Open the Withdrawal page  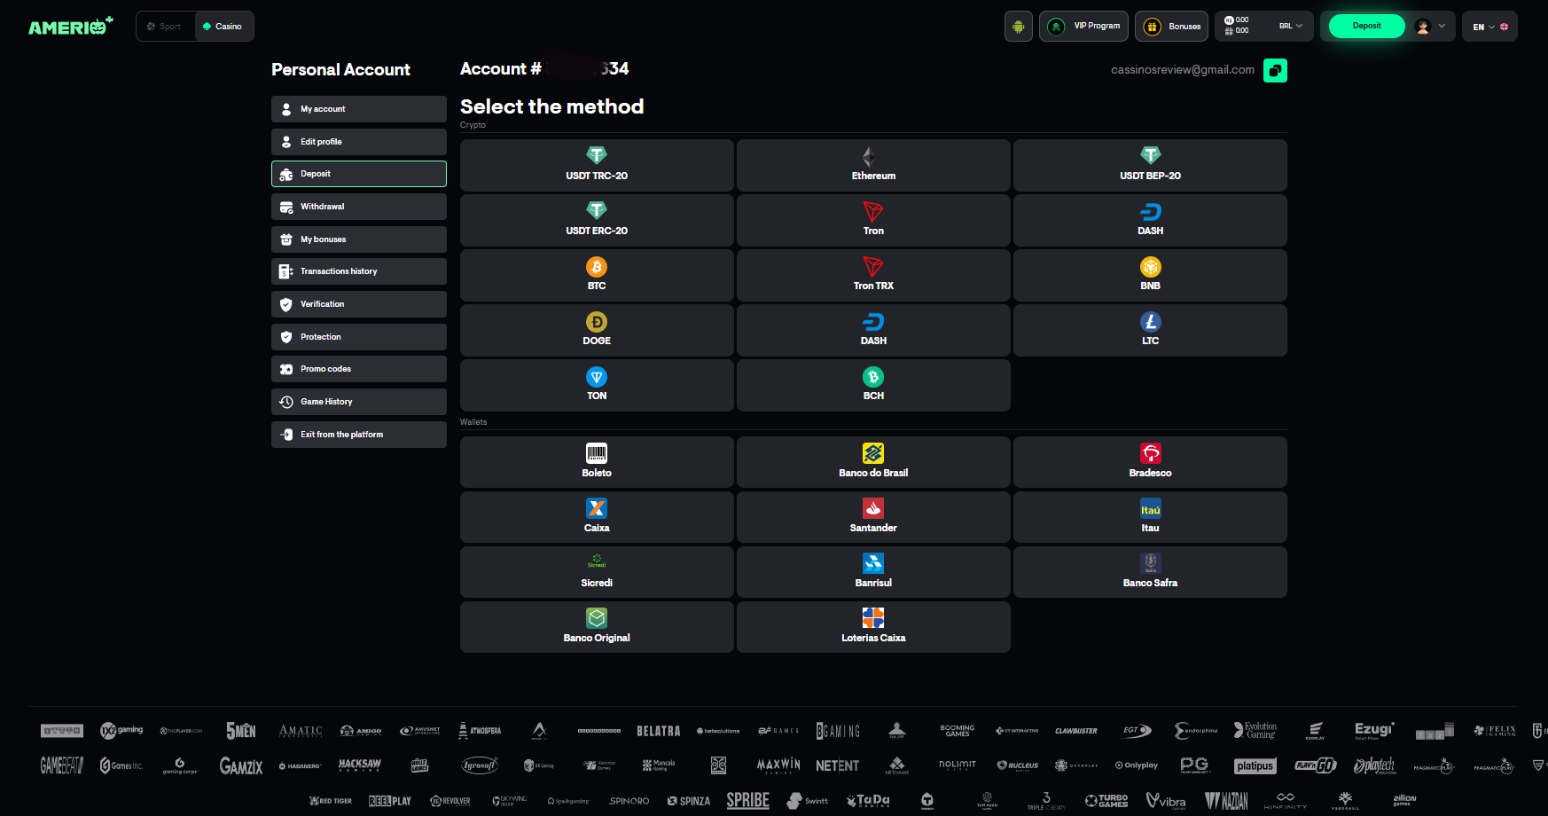pyautogui.click(x=359, y=207)
